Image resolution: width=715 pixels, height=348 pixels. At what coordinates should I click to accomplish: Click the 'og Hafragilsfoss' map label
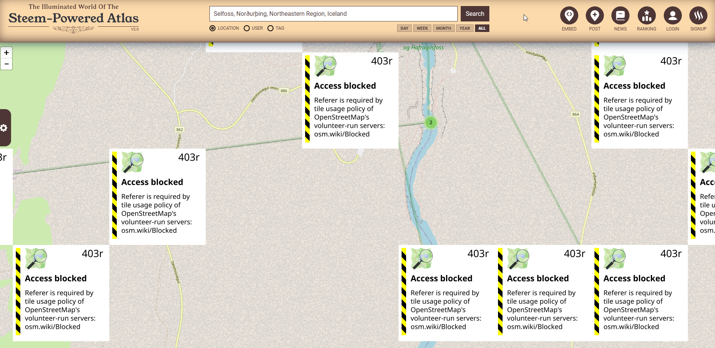423,48
